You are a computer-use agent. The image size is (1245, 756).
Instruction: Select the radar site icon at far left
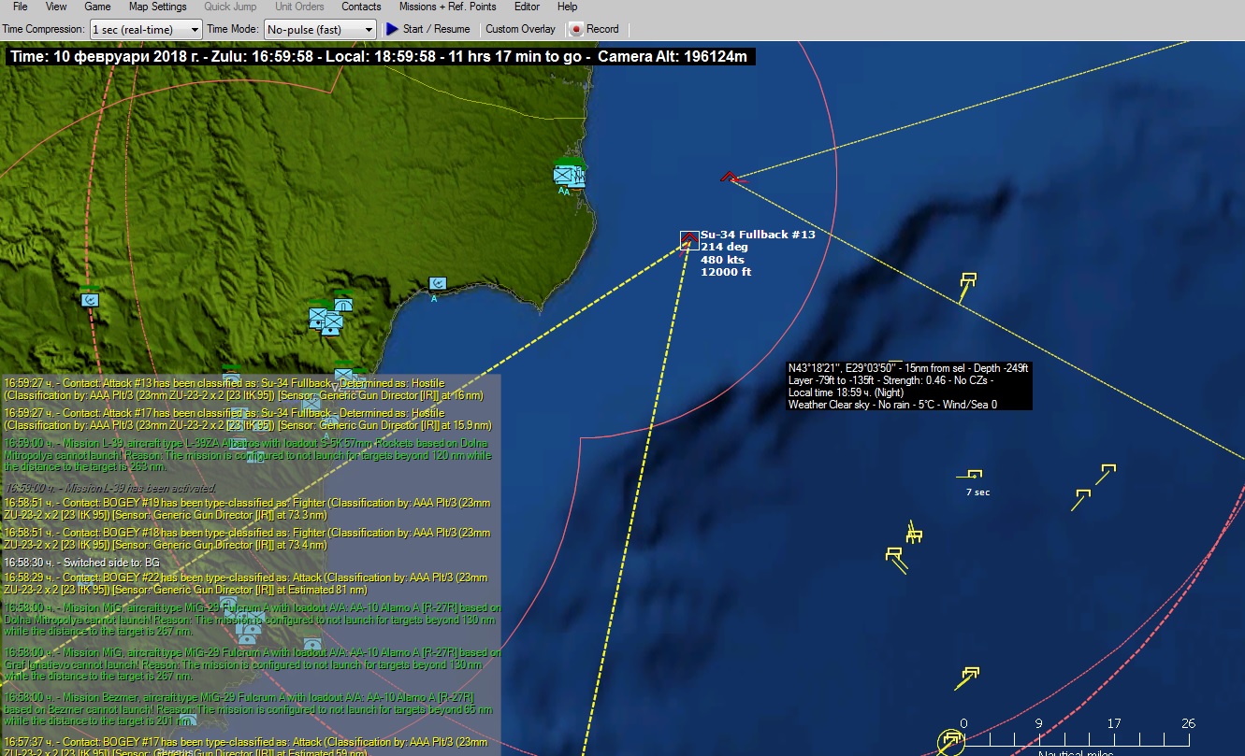pyautogui.click(x=90, y=300)
